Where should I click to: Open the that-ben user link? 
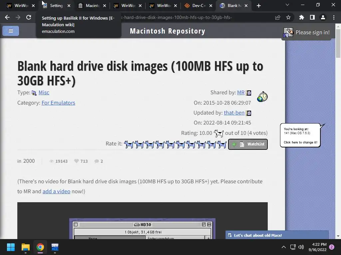tap(234, 113)
